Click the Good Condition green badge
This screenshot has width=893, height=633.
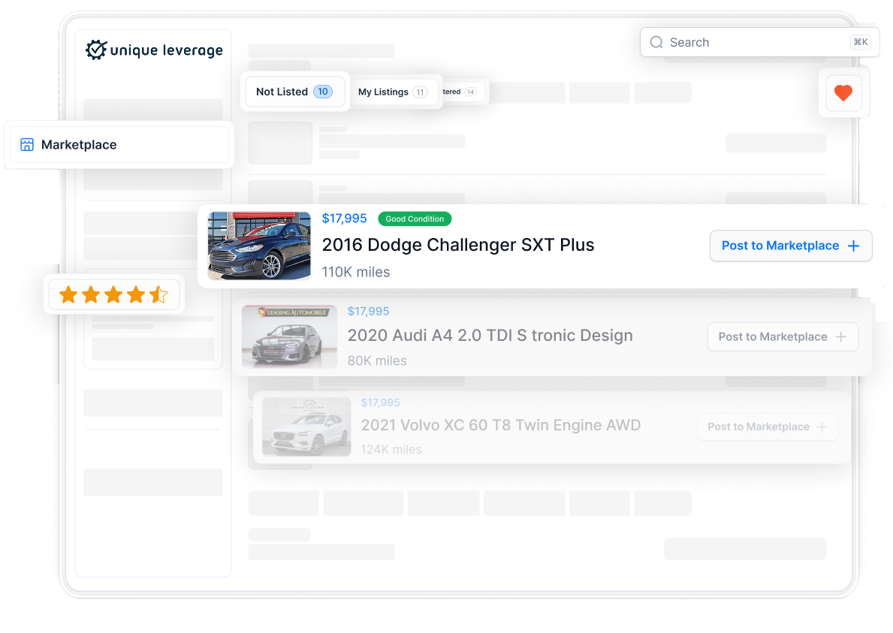pyautogui.click(x=415, y=219)
